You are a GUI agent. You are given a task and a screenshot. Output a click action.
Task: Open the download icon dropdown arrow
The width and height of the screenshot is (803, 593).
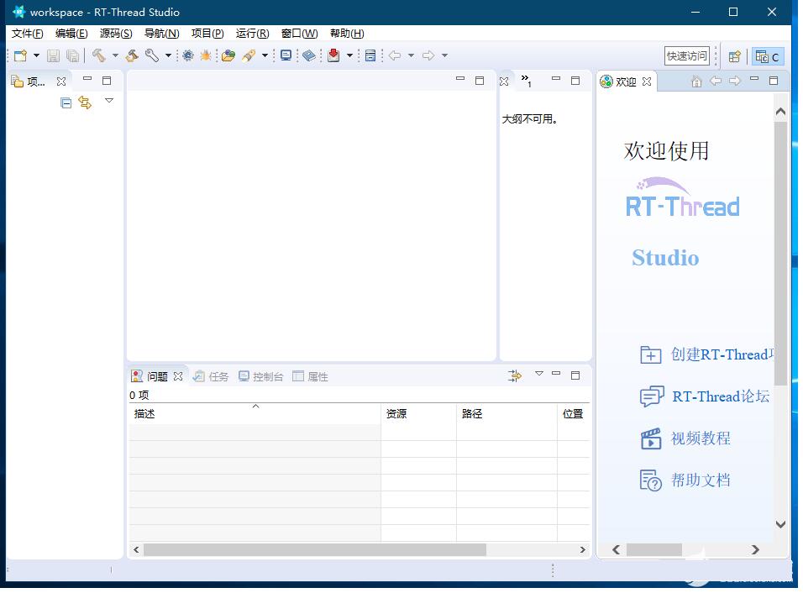coord(349,55)
